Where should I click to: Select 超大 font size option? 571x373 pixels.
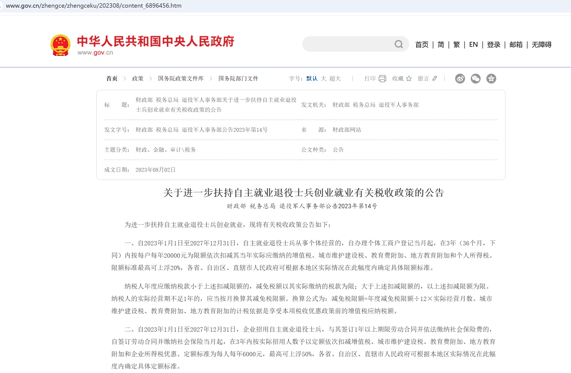[x=335, y=78]
